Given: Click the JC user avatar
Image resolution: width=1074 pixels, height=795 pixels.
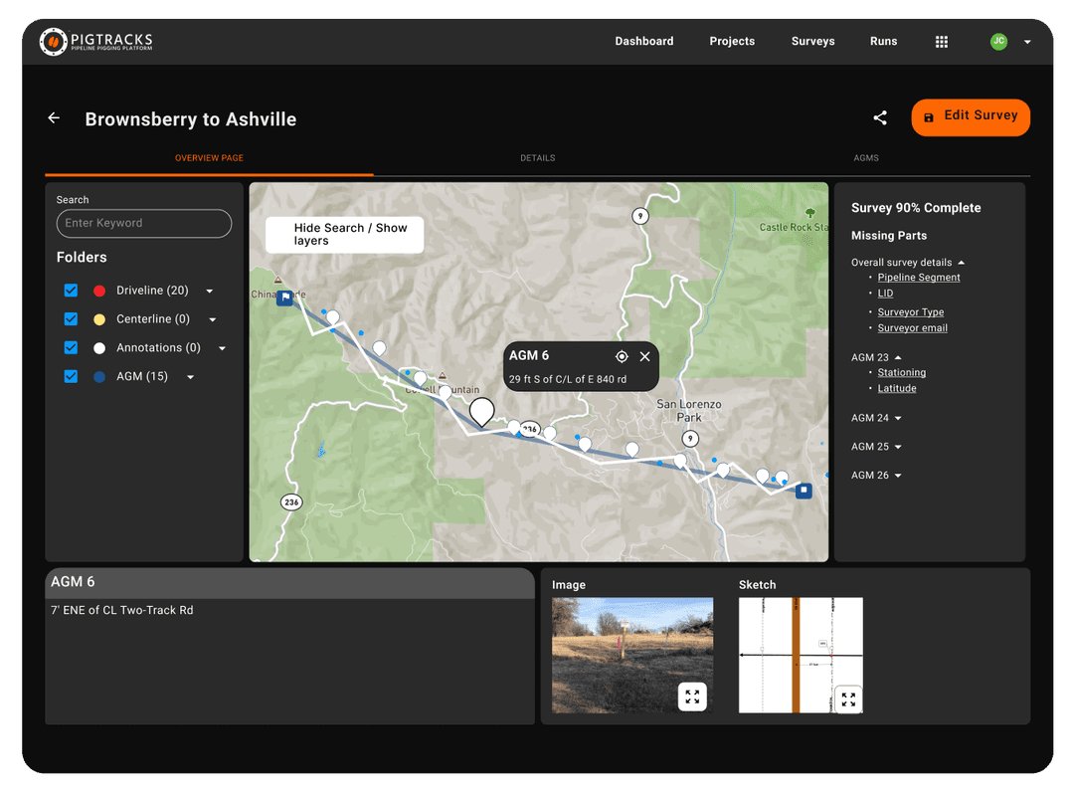Looking at the screenshot, I should tap(998, 41).
